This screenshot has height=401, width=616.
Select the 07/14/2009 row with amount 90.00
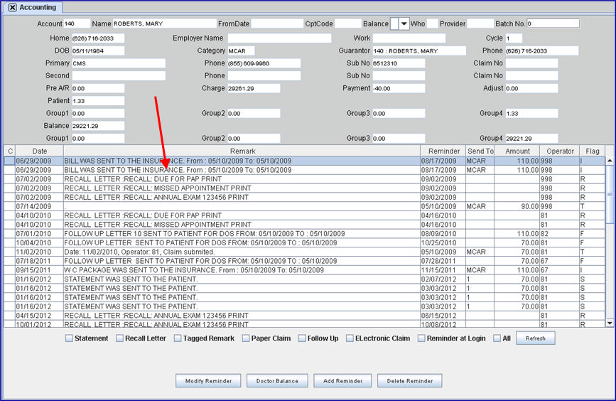click(305, 206)
